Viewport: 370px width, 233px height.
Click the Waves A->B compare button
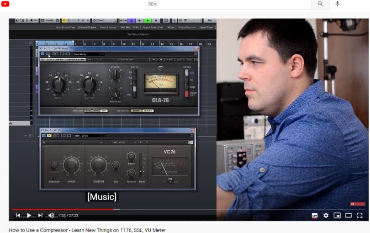click(169, 60)
